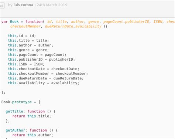Click the dueReturnDate parameter on second line
The height and width of the screenshot is (139, 175).
tap(59, 26)
